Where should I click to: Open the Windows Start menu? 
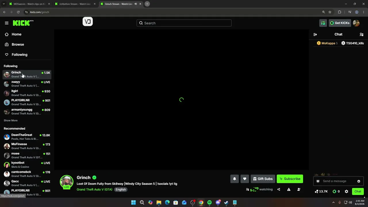[x=133, y=203]
